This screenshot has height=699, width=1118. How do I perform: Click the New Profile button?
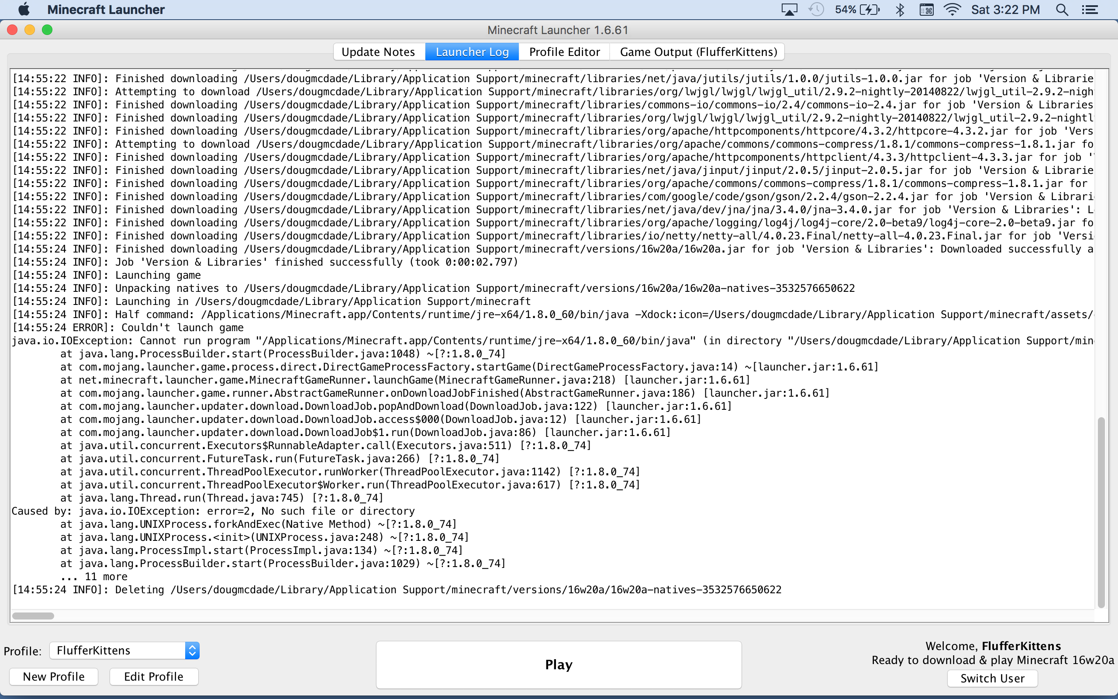(54, 677)
